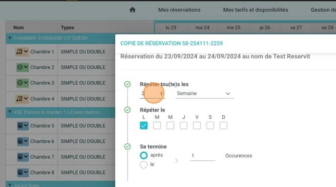The image size is (336, 187).
Task: Click 'Se termine' step check icon
Action: click(x=127, y=147)
